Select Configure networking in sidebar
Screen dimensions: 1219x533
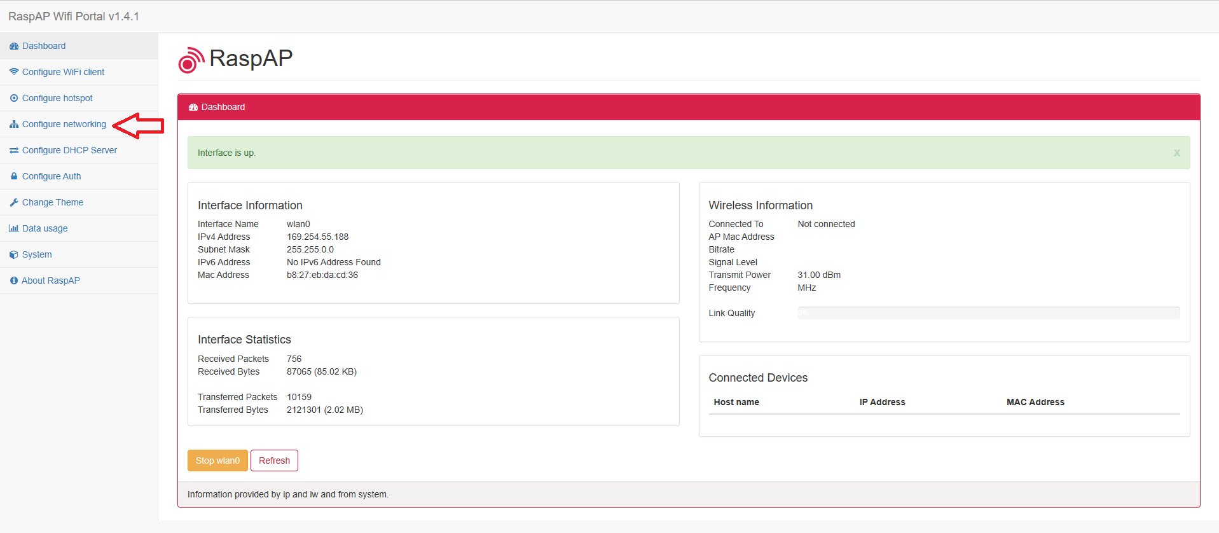pos(79,124)
